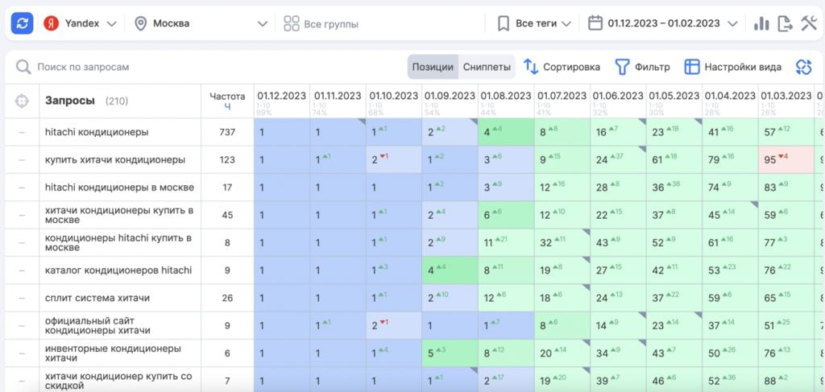Switch to the Позиции view

pos(433,67)
